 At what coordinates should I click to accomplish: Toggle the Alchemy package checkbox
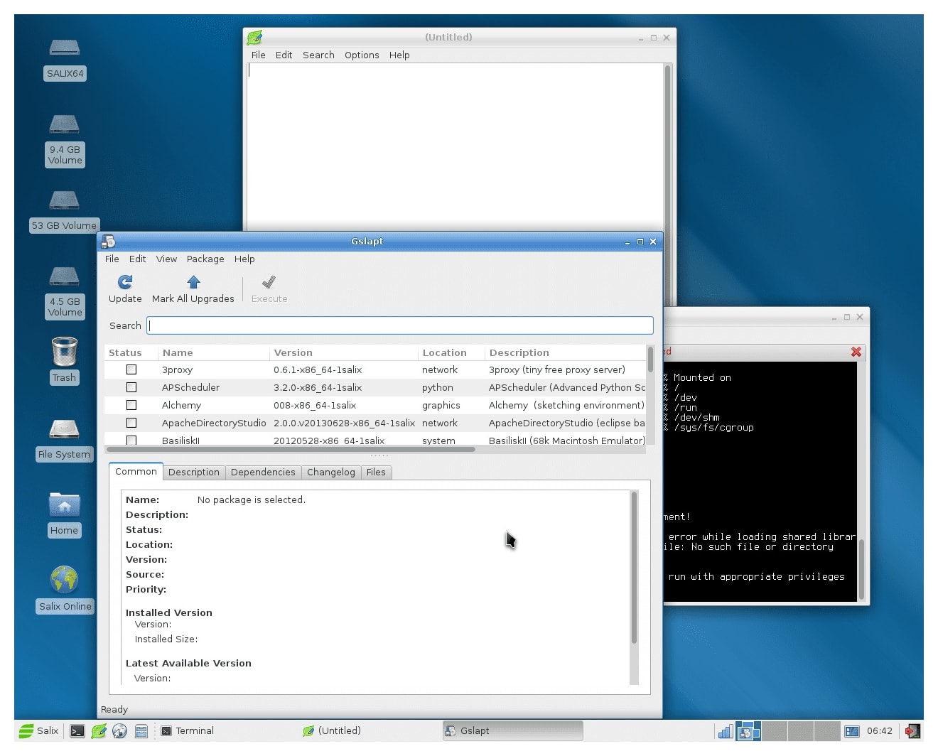[131, 405]
